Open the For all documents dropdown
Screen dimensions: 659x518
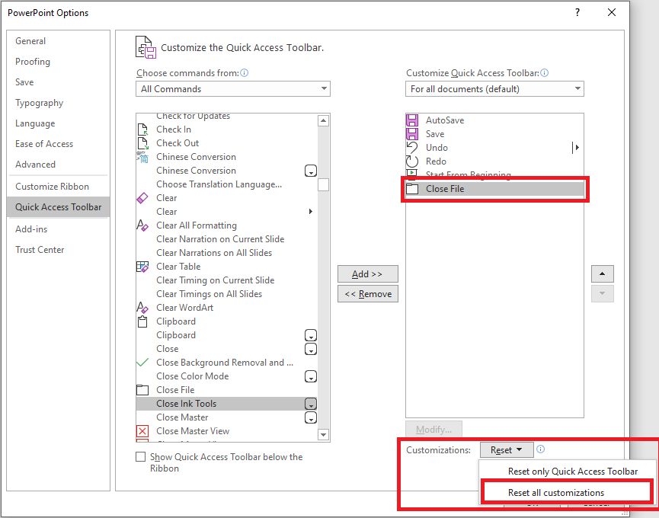[494, 89]
